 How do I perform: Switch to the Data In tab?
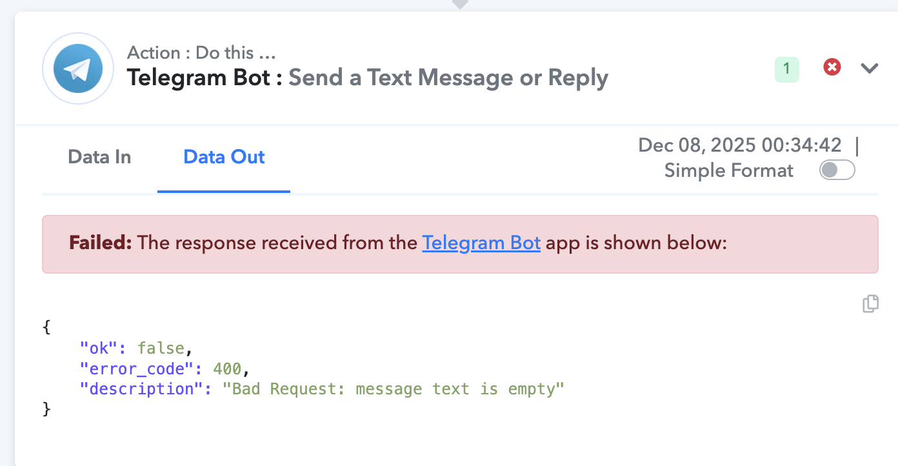(x=99, y=157)
